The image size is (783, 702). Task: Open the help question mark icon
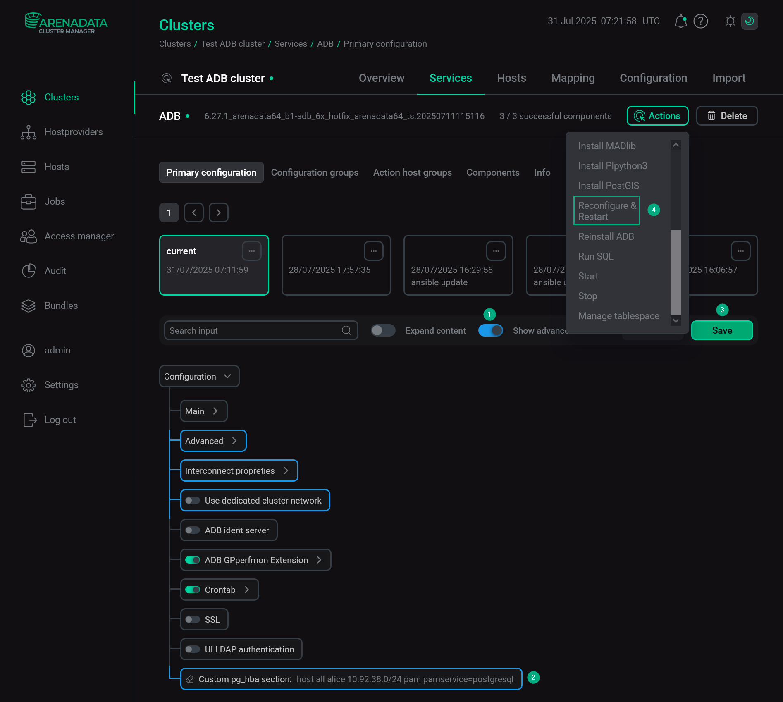701,21
